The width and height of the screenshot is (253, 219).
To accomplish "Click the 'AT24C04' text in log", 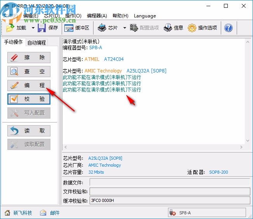I will 114,59.
